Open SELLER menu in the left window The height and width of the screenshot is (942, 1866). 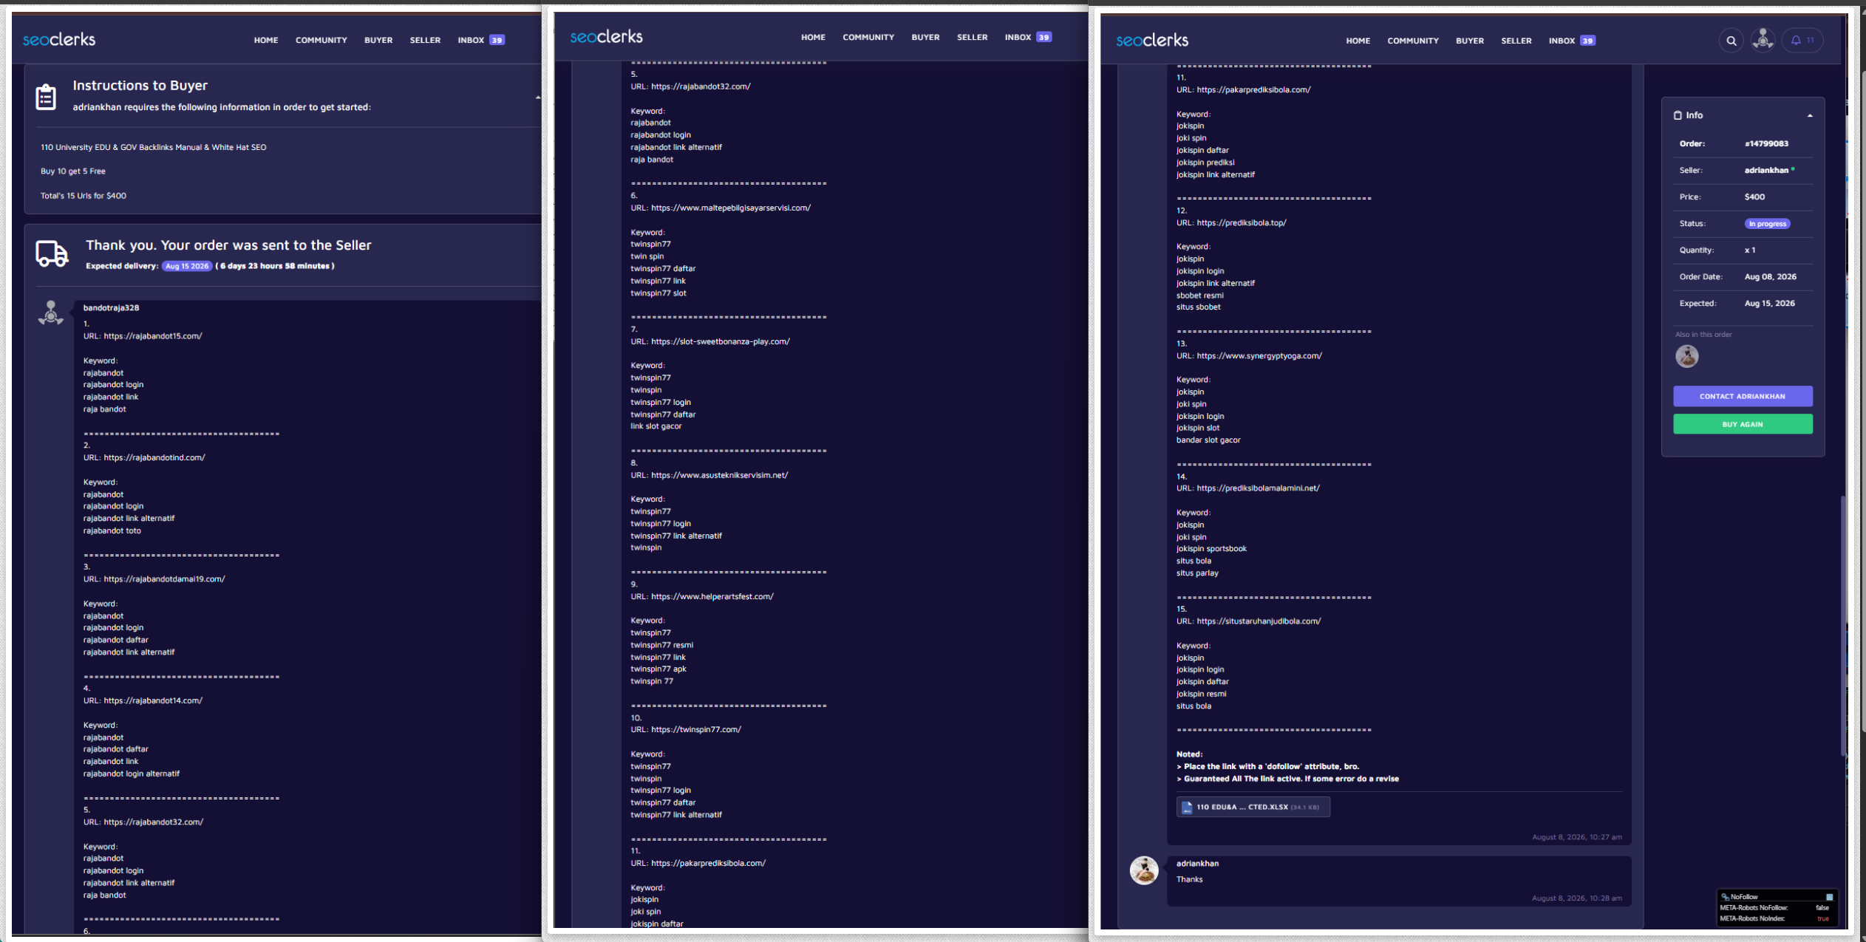click(425, 41)
